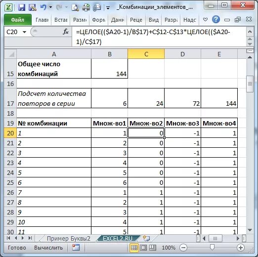Click the Вычислить status bar button
This screenshot has width=258, height=257.
(x=48, y=248)
